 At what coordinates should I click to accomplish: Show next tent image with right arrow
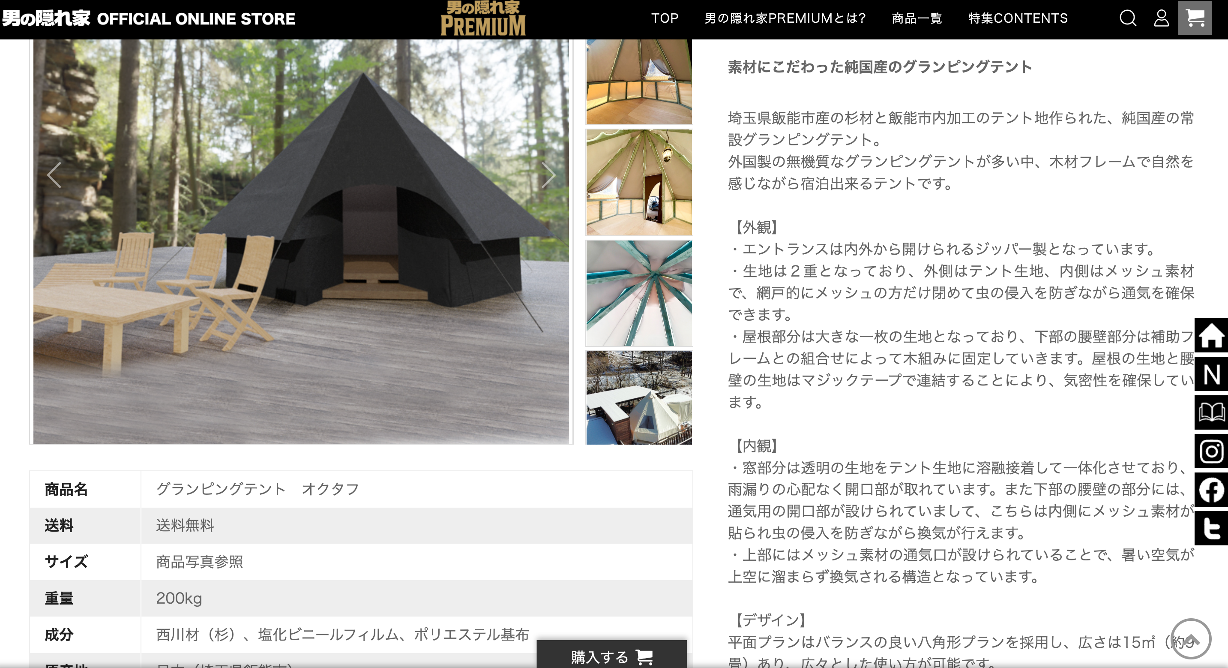[x=548, y=175]
